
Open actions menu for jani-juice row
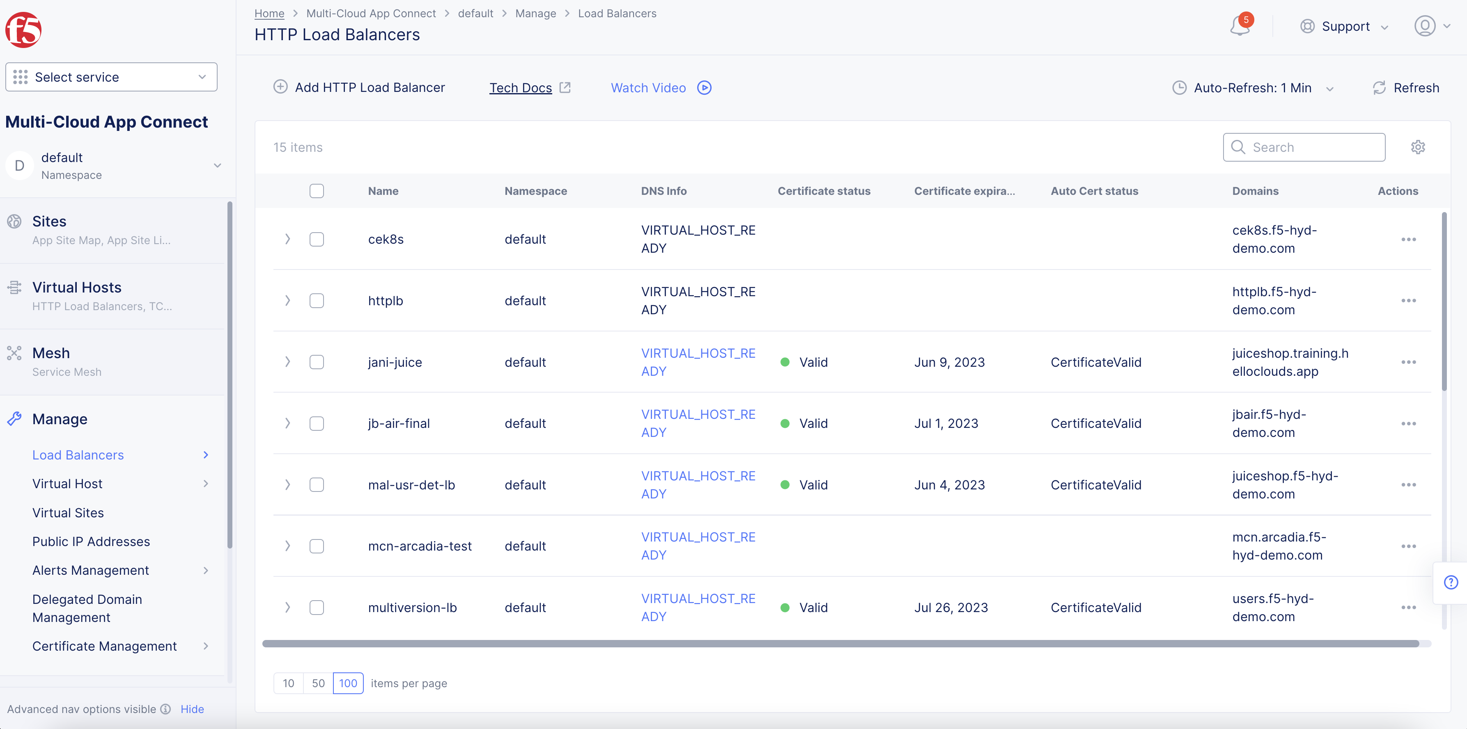[x=1408, y=363]
